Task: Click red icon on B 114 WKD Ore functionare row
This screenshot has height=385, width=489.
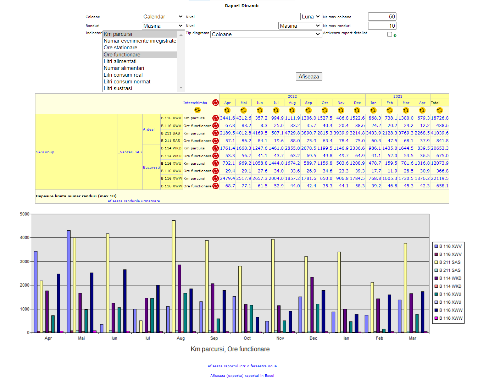Action: coord(215,156)
